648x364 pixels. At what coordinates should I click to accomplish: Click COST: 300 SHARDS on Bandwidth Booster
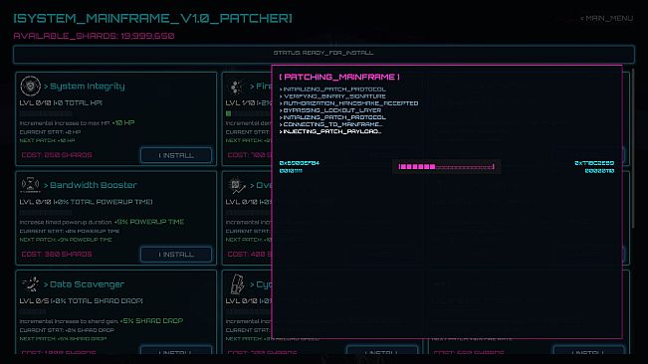(57, 255)
